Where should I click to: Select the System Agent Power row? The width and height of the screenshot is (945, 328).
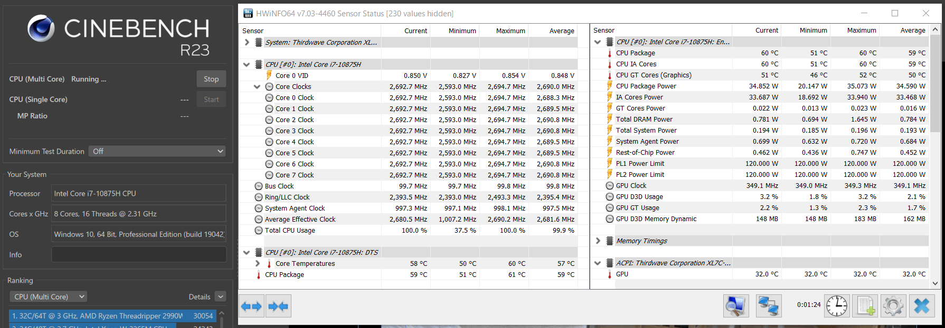(x=760, y=141)
